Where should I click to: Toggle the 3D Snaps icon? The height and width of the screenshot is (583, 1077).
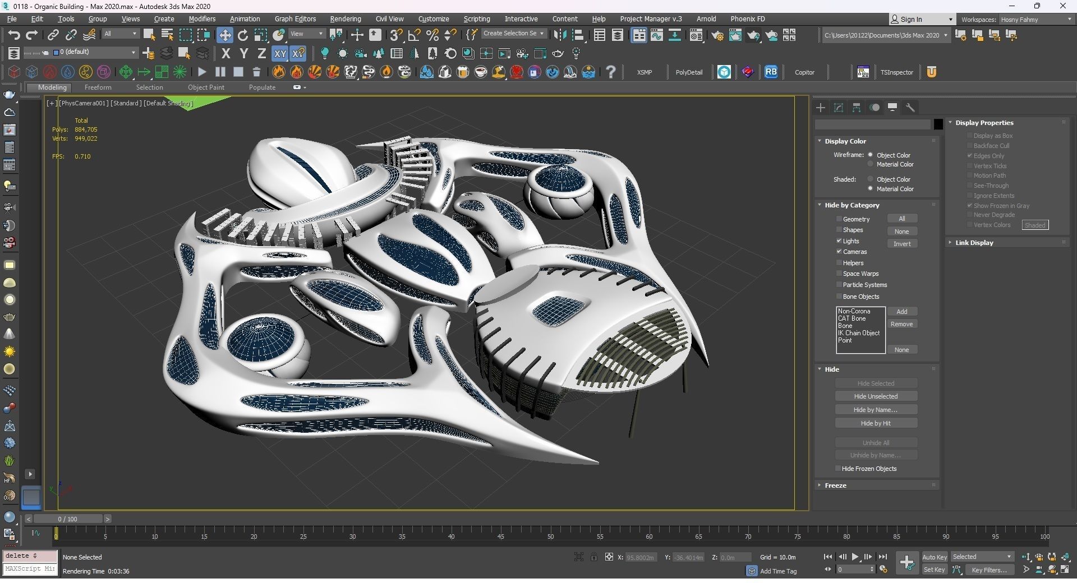396,35
